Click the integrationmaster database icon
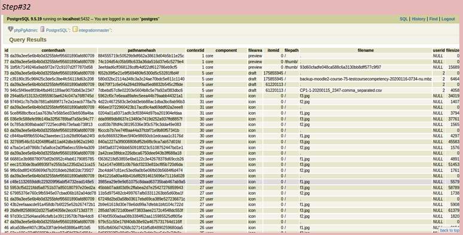This screenshot has width=463, height=235. (x=75, y=29)
